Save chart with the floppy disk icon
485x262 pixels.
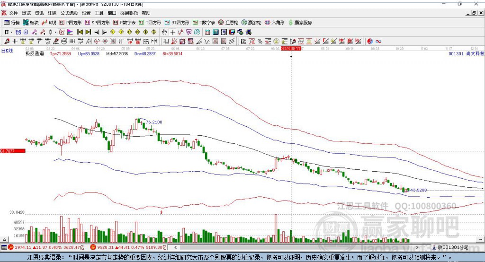232,32
